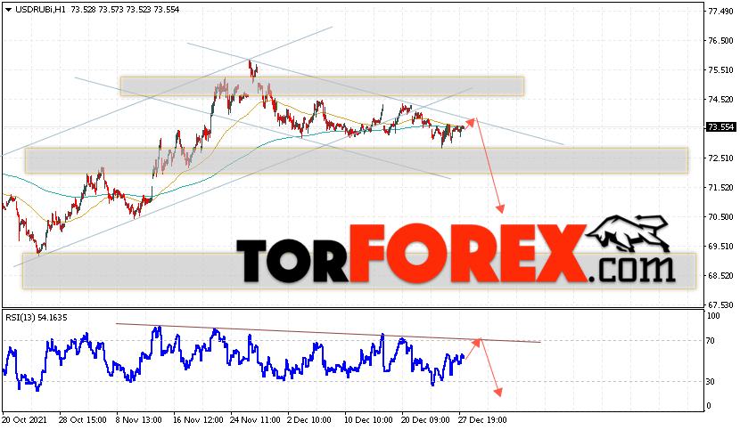Select the RSI(13) 54.1635 indicator label
Image resolution: width=740 pixels, height=430 pixels.
click(x=37, y=318)
